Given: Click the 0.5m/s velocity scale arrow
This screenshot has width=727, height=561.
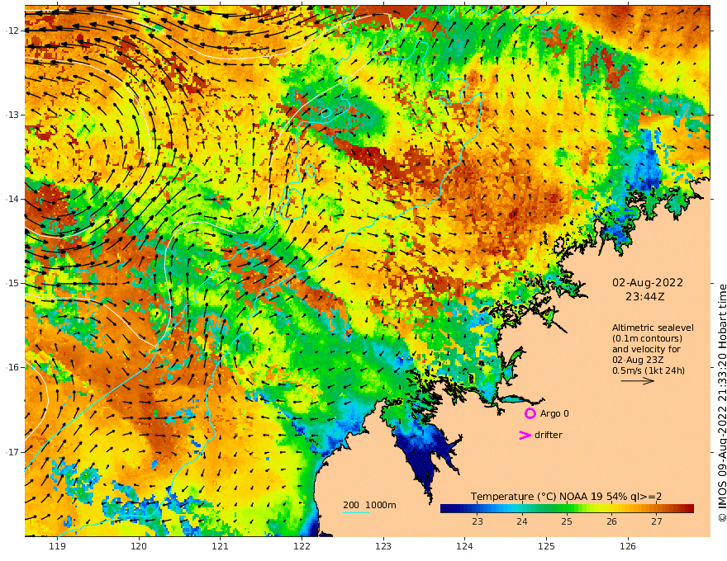Looking at the screenshot, I should point(638,381).
